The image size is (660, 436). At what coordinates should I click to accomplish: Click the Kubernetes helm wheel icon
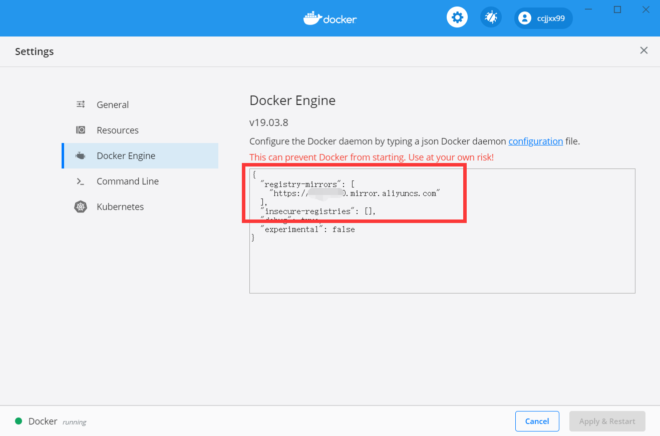pos(81,206)
